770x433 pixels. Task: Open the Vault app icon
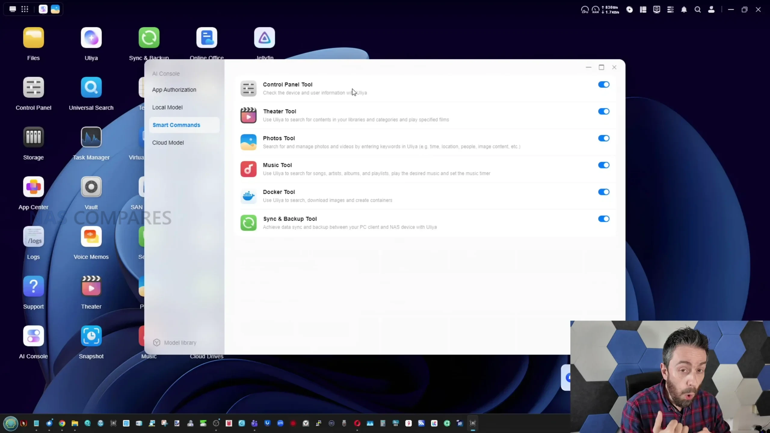(91, 187)
